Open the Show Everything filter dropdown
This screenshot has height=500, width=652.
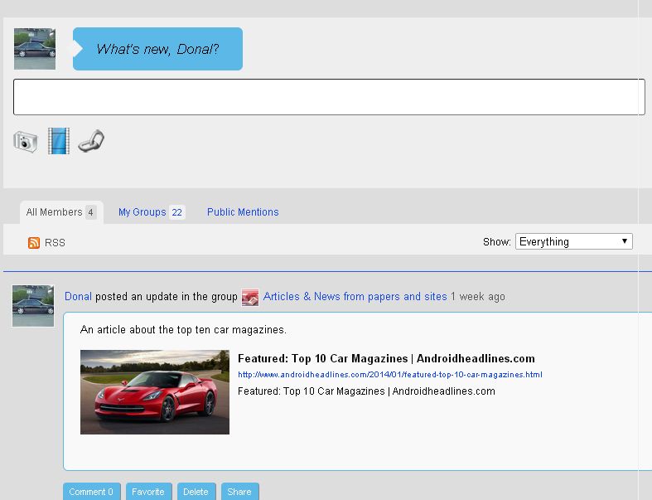pyautogui.click(x=574, y=241)
